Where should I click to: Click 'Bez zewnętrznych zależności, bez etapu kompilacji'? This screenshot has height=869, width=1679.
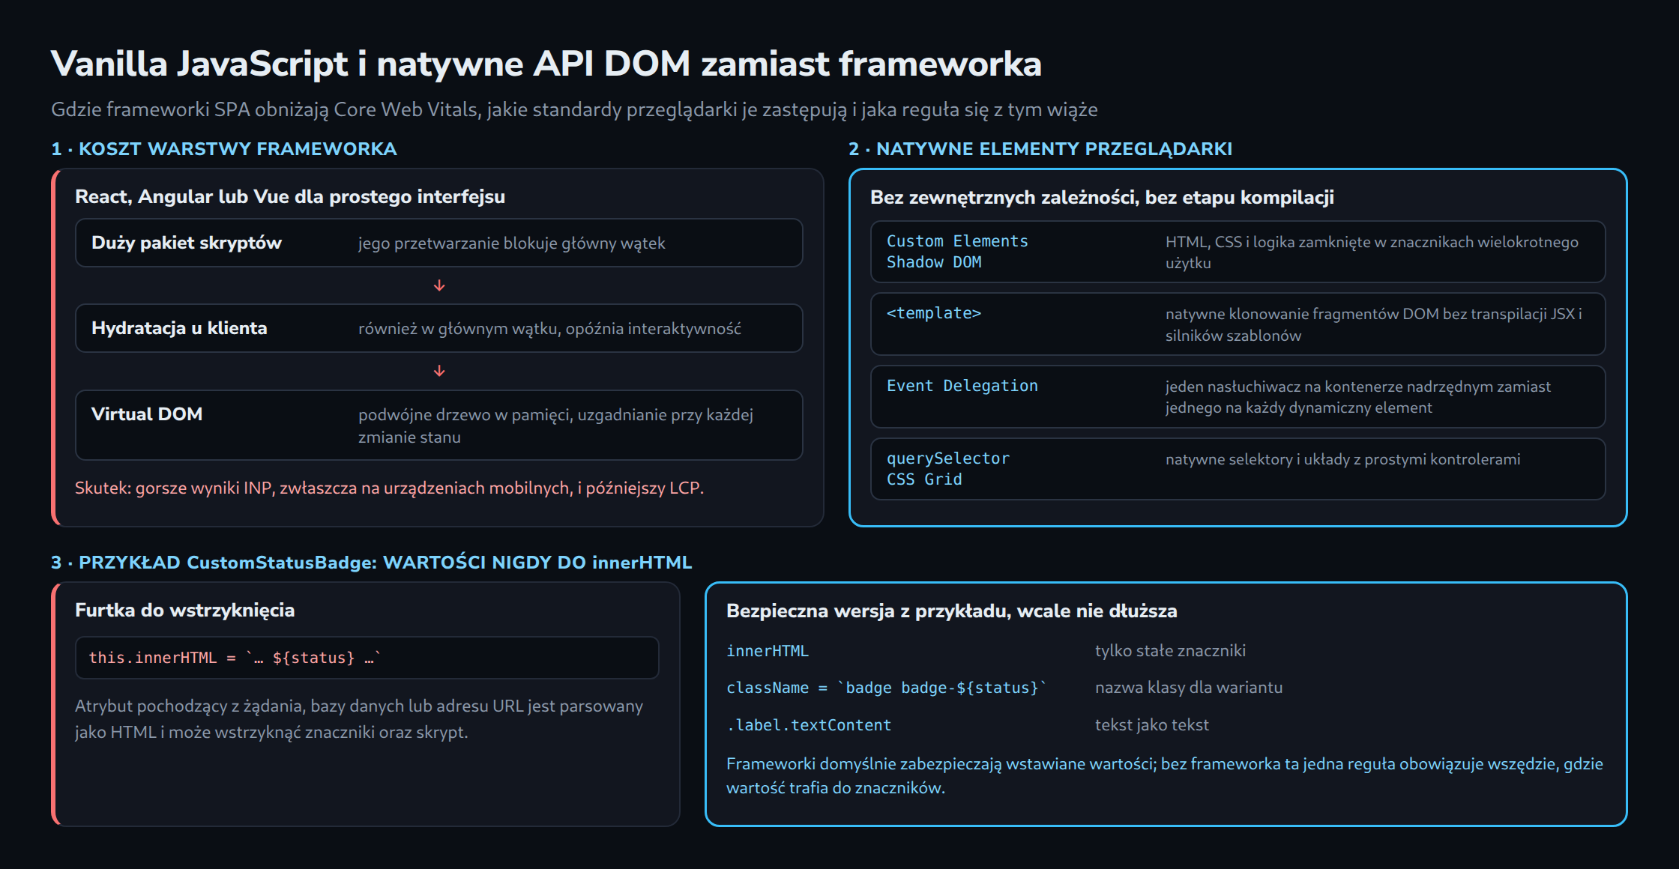point(1102,197)
